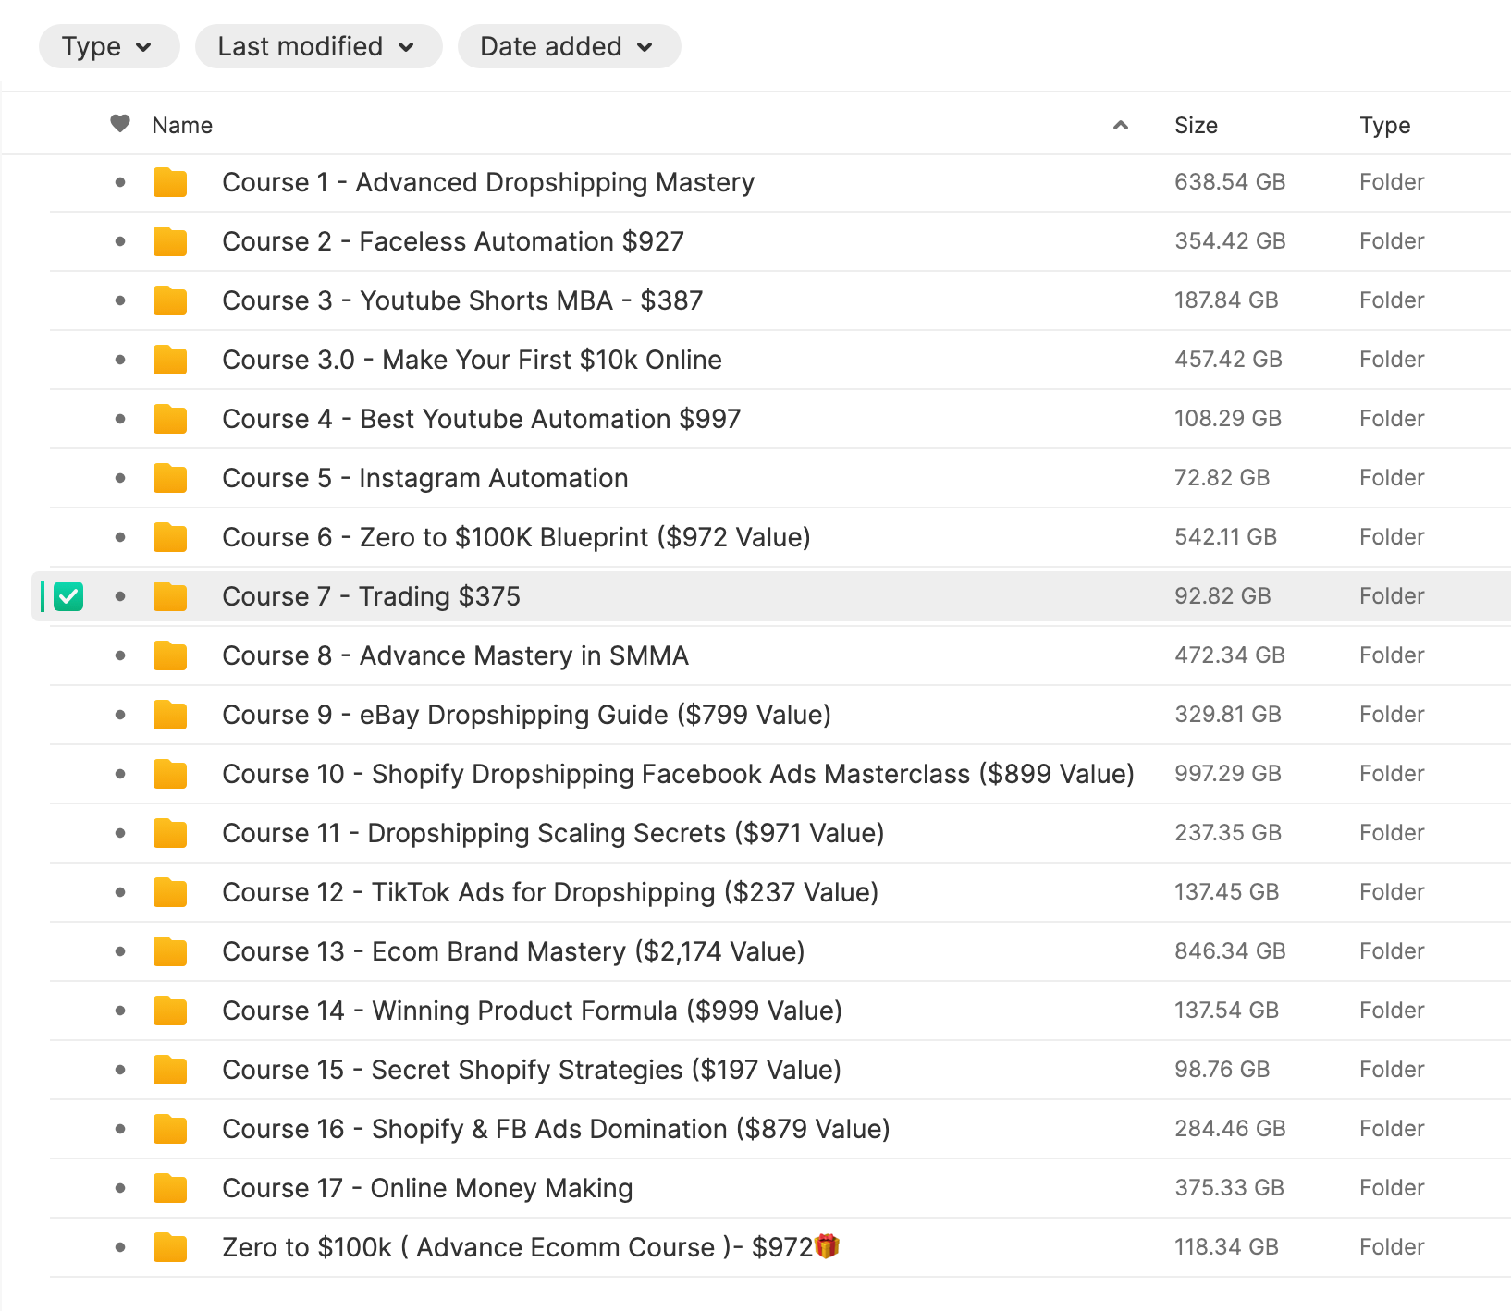Viewport: 1511px width, 1311px height.
Task: Sort the list by Size column
Action: 1196,125
